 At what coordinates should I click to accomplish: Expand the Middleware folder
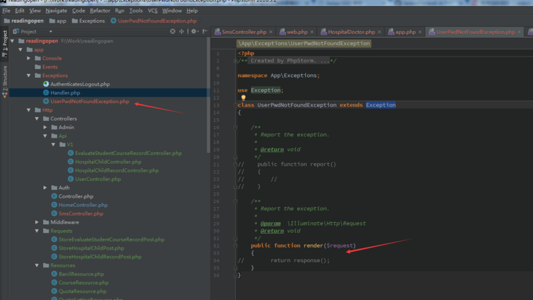pyautogui.click(x=37, y=223)
